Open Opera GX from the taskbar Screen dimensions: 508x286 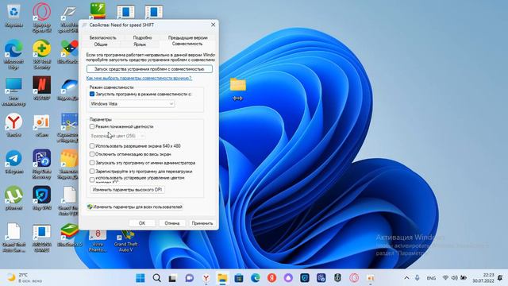[354, 278]
